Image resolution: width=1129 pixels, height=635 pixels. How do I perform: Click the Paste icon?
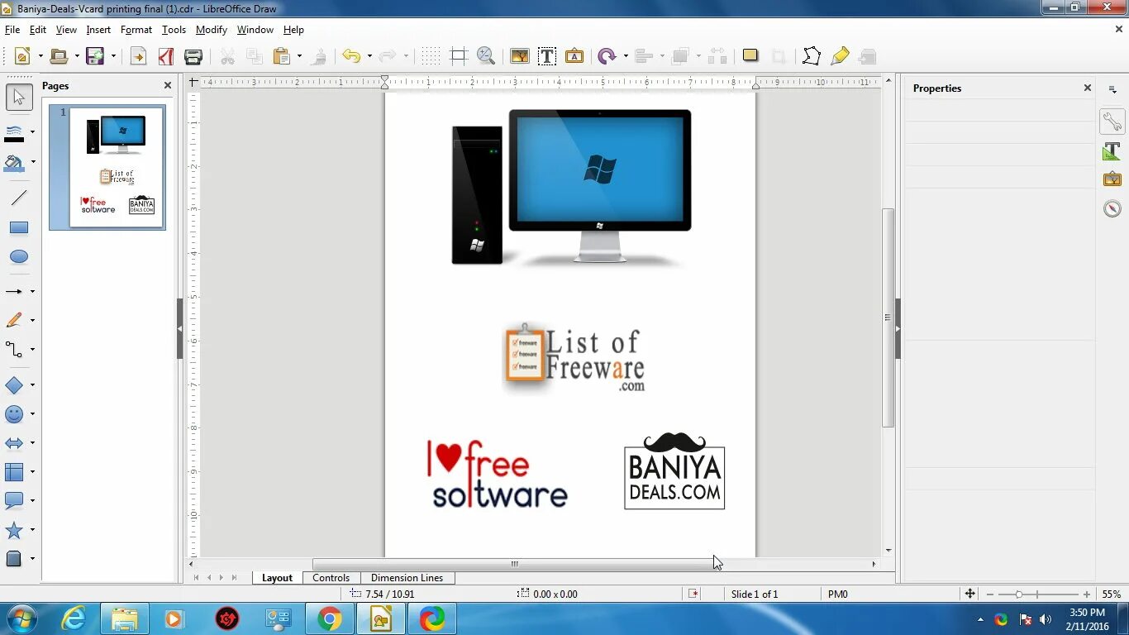click(x=282, y=56)
